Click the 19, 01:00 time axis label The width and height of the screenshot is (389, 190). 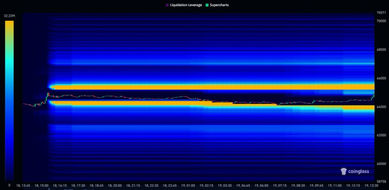coord(188,185)
